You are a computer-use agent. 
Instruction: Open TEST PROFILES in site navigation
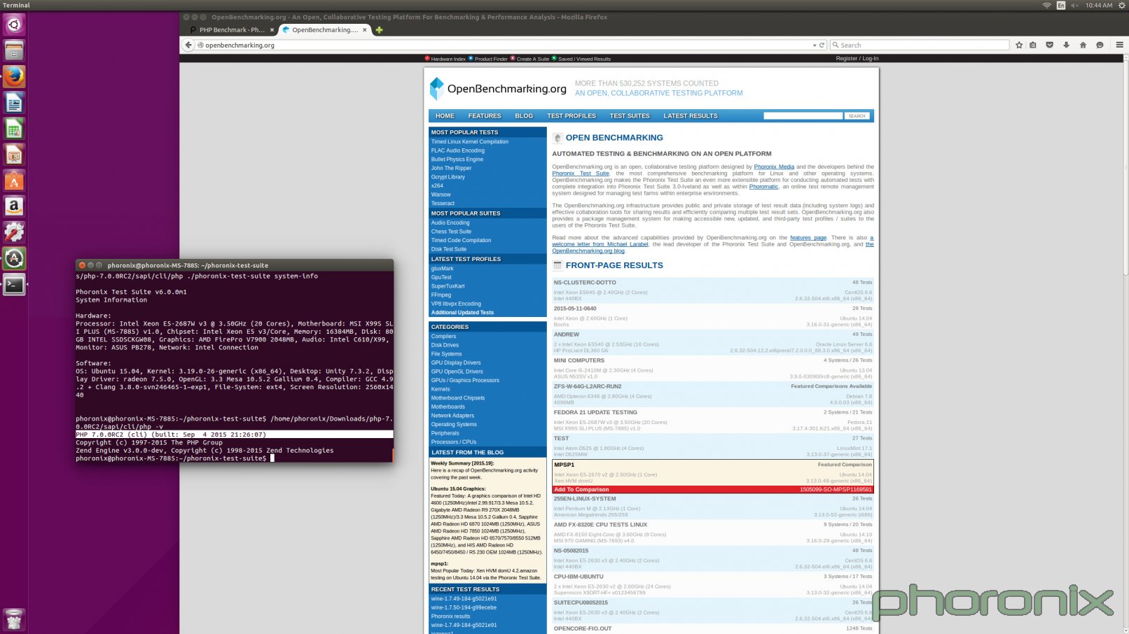click(572, 116)
